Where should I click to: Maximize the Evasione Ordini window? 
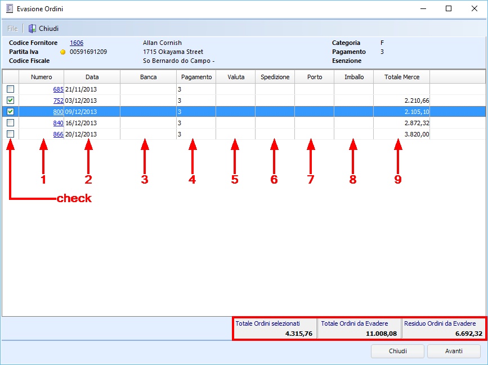point(449,9)
